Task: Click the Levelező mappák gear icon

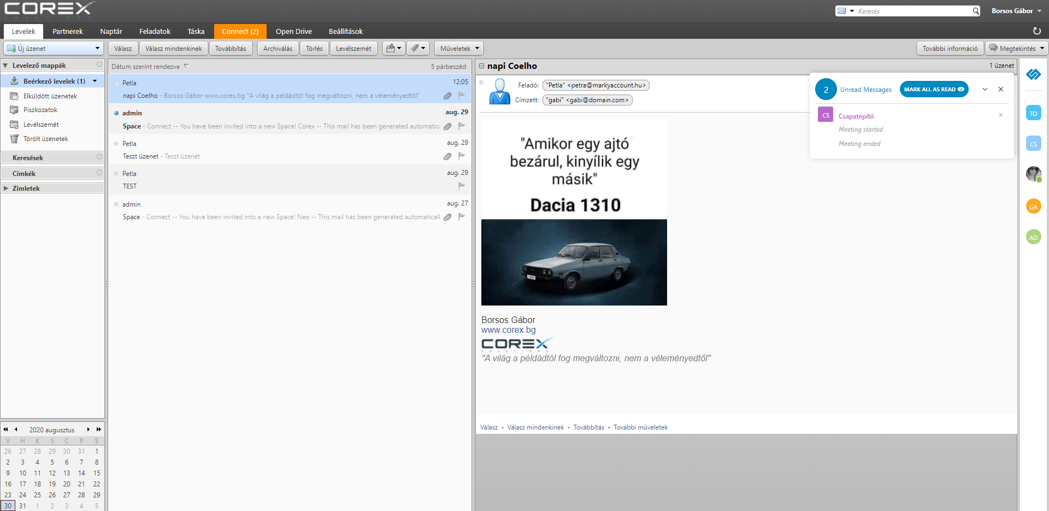Action: [99, 64]
